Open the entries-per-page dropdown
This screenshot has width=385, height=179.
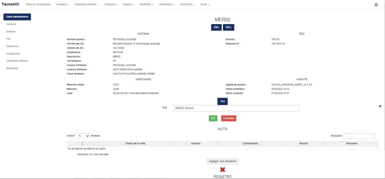point(82,136)
